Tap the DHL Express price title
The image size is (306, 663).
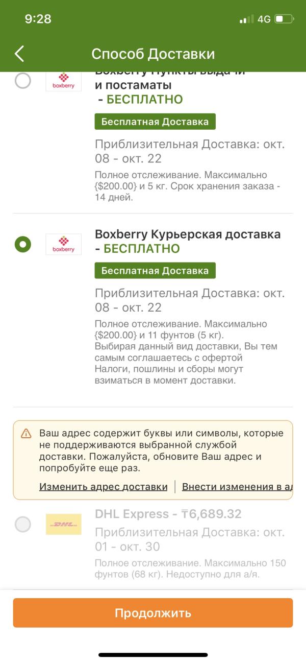pyautogui.click(x=168, y=514)
